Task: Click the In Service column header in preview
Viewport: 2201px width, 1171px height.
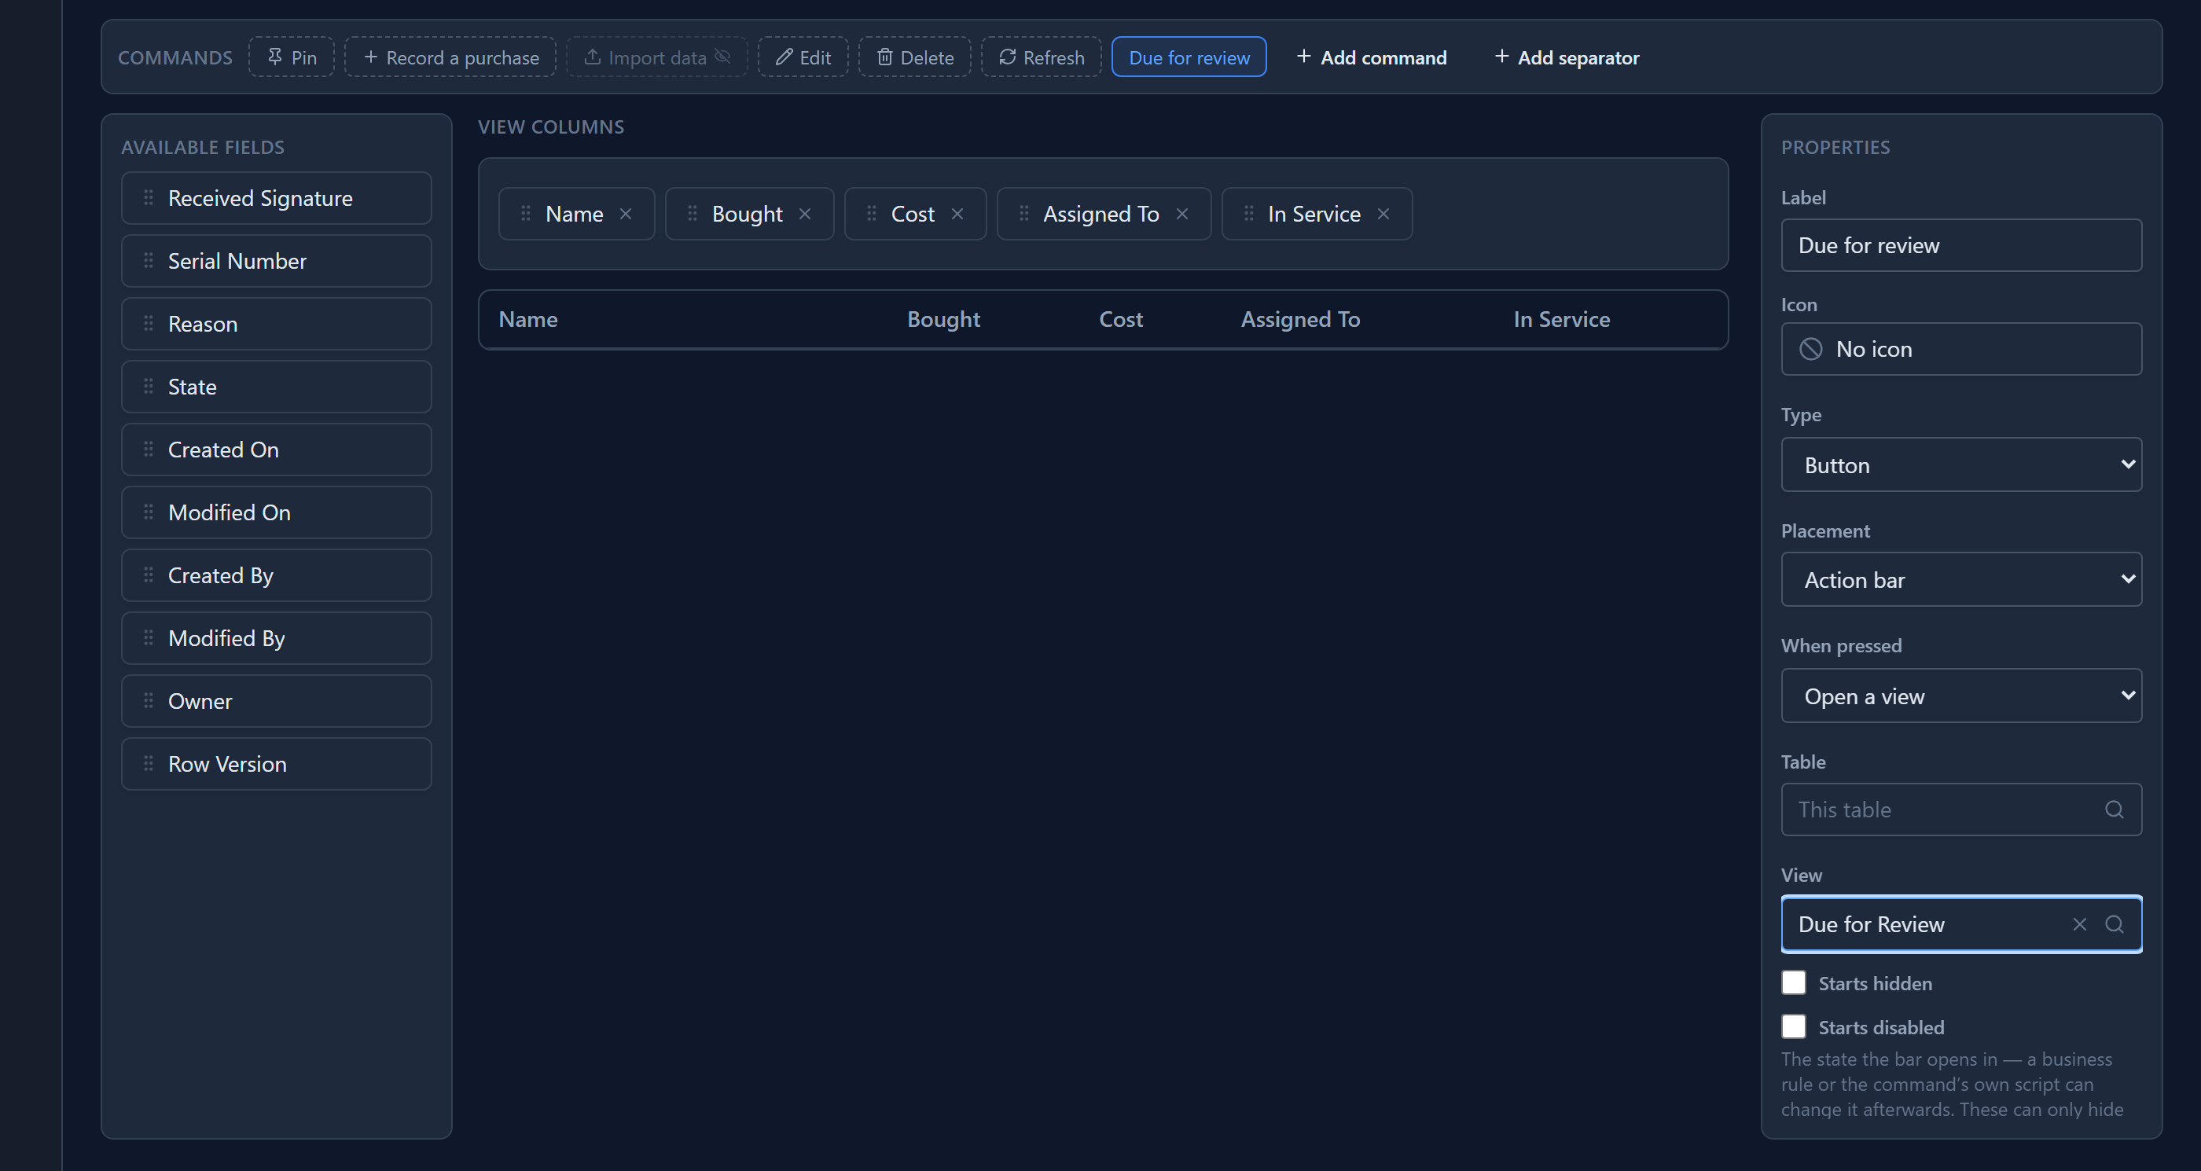Action: pos(1561,319)
